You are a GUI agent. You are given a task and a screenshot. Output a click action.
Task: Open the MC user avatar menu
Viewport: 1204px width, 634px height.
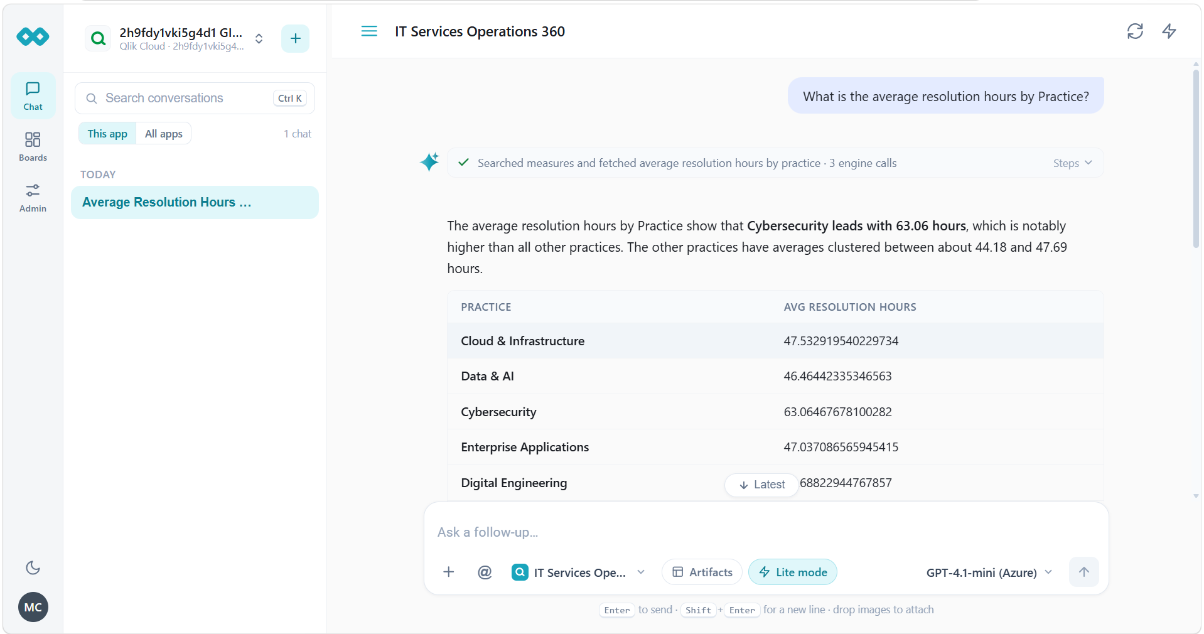coord(33,607)
